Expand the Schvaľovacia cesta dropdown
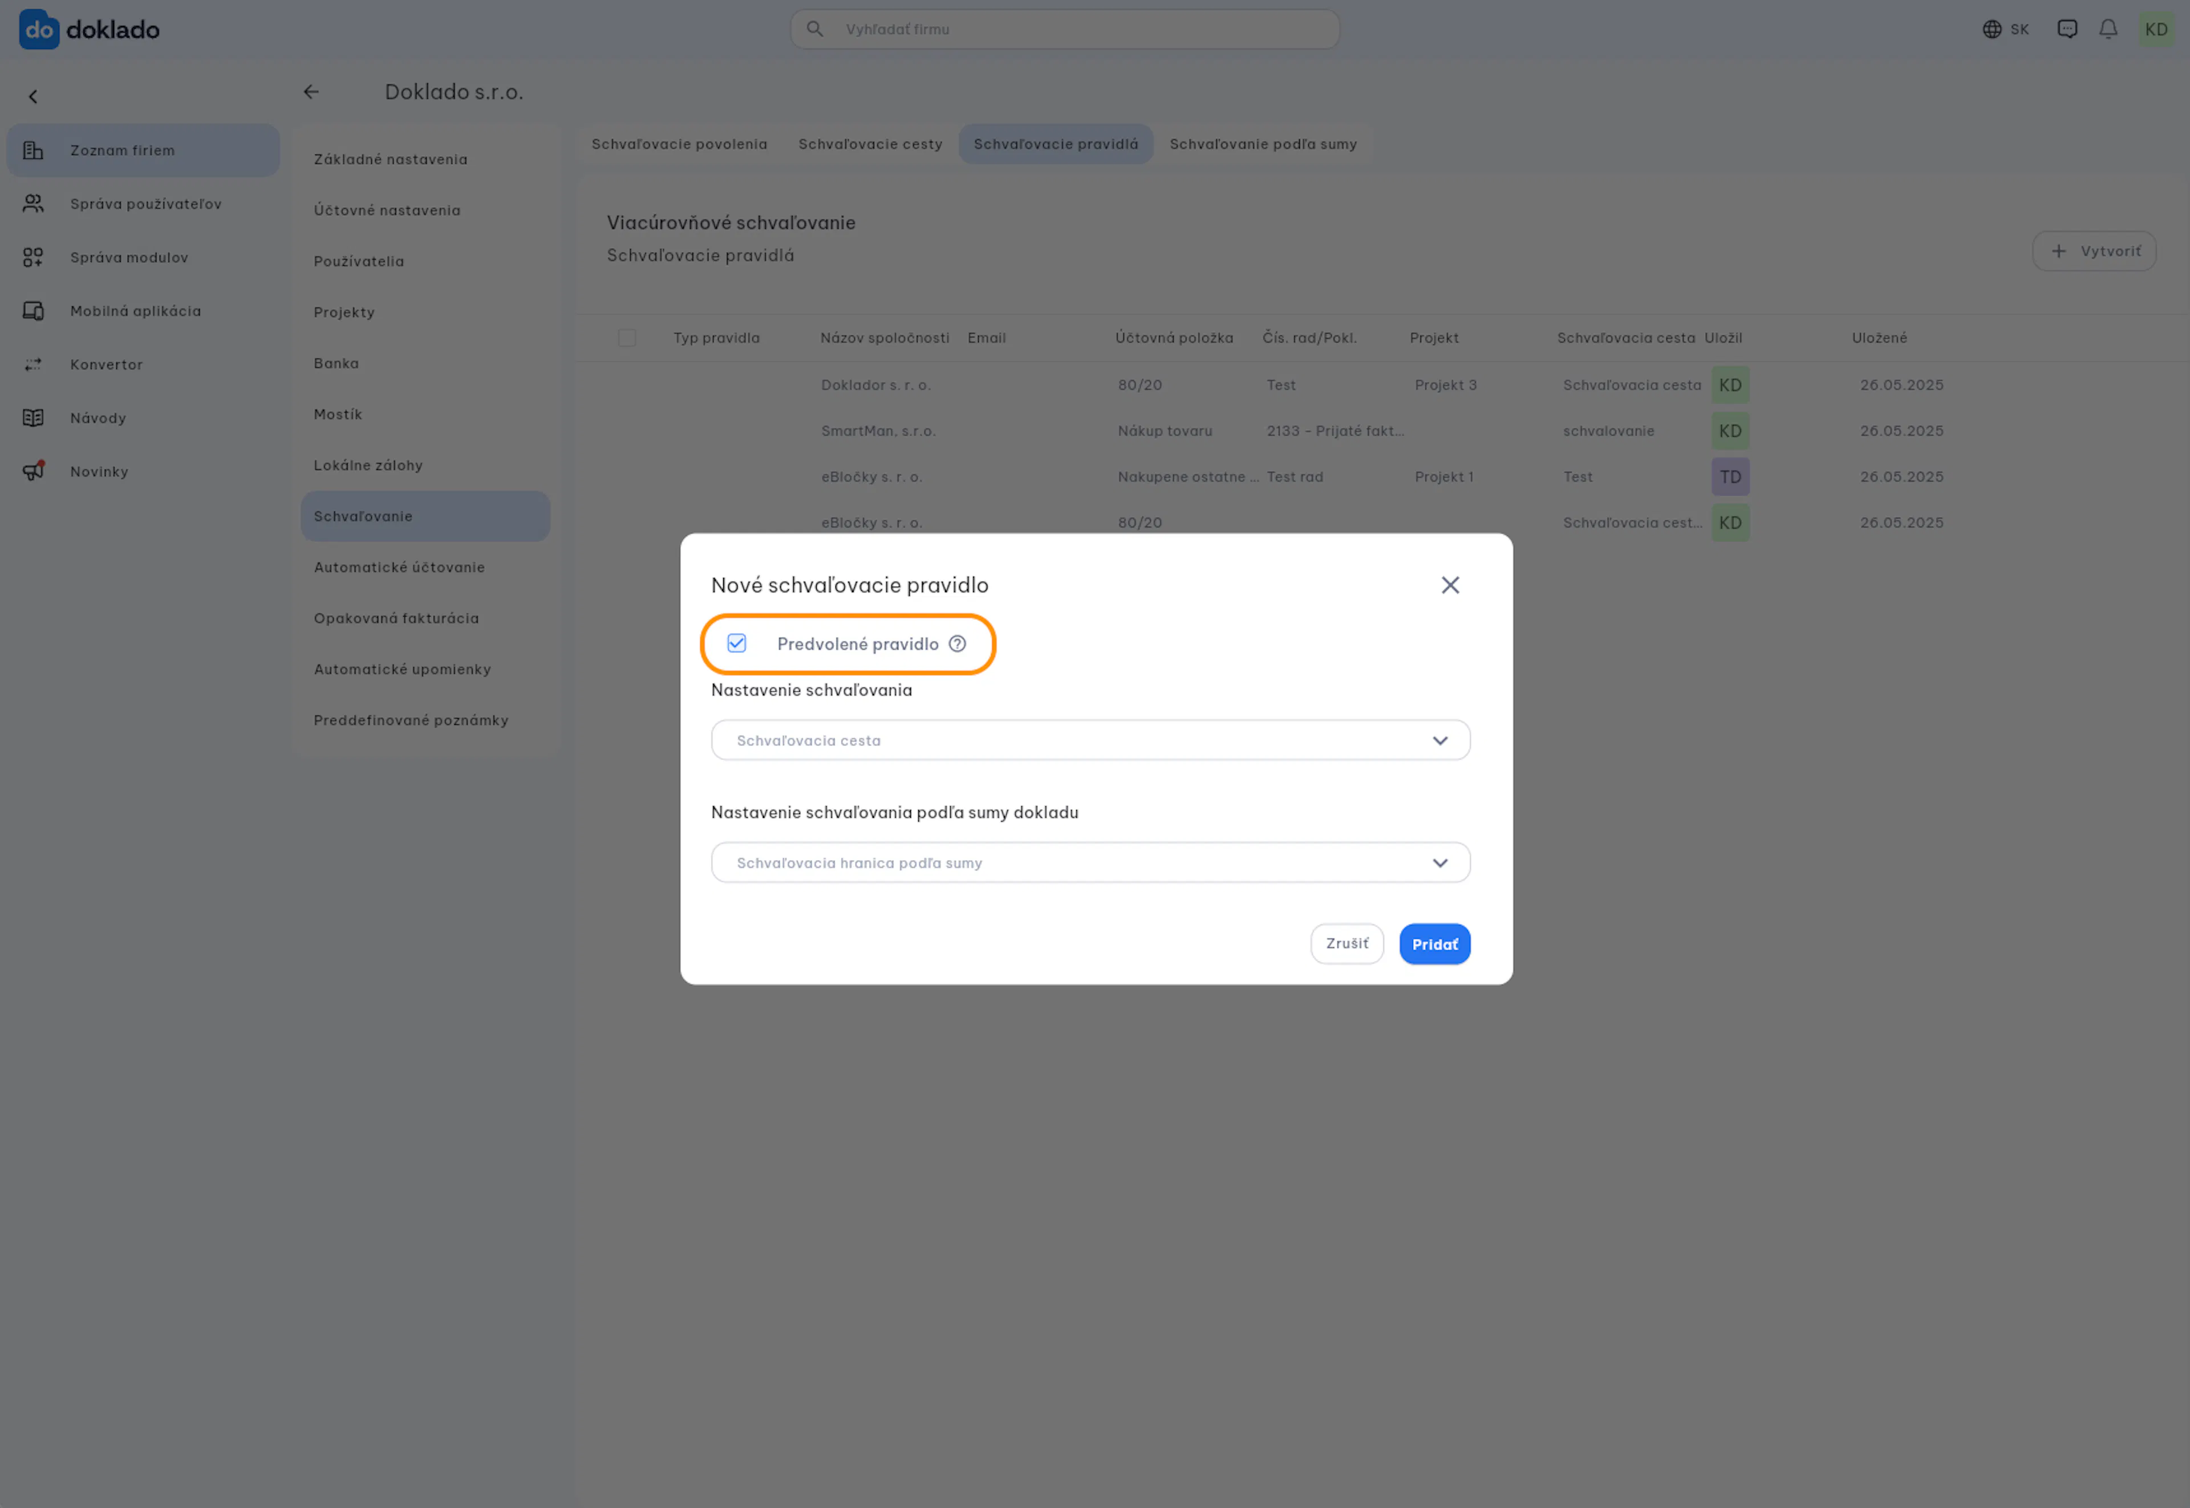This screenshot has width=2190, height=1508. [1090, 741]
